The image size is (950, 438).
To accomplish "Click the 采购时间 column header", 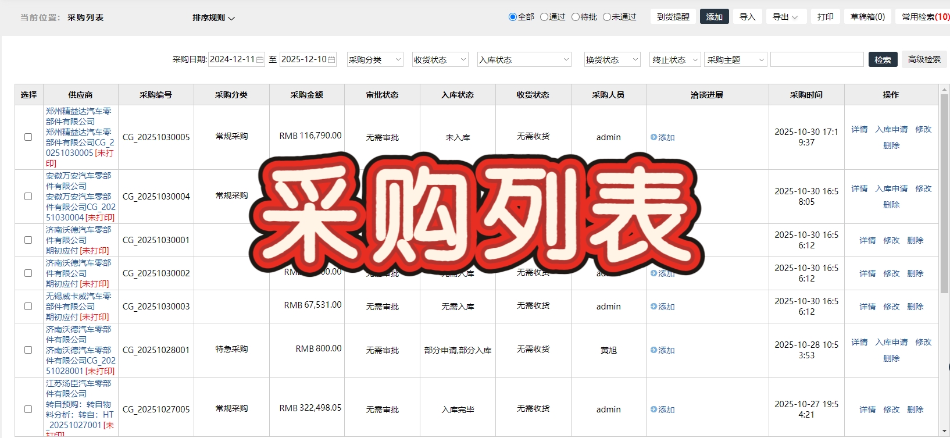I will click(x=806, y=95).
